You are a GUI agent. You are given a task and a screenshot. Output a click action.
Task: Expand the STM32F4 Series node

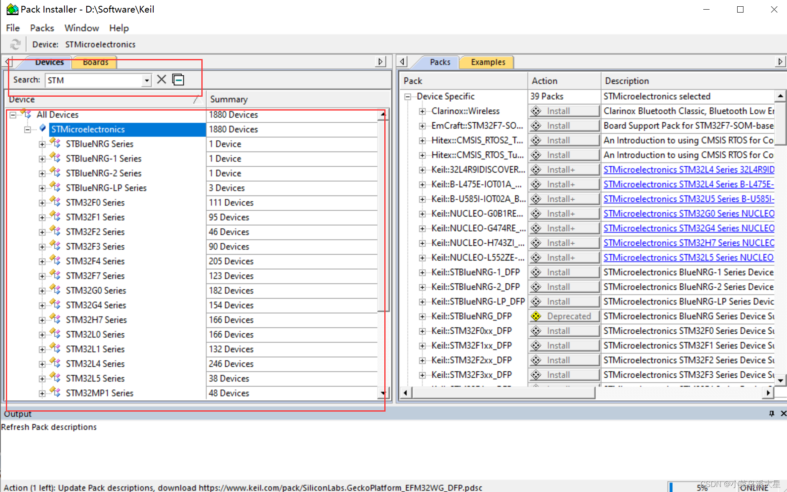(x=42, y=262)
